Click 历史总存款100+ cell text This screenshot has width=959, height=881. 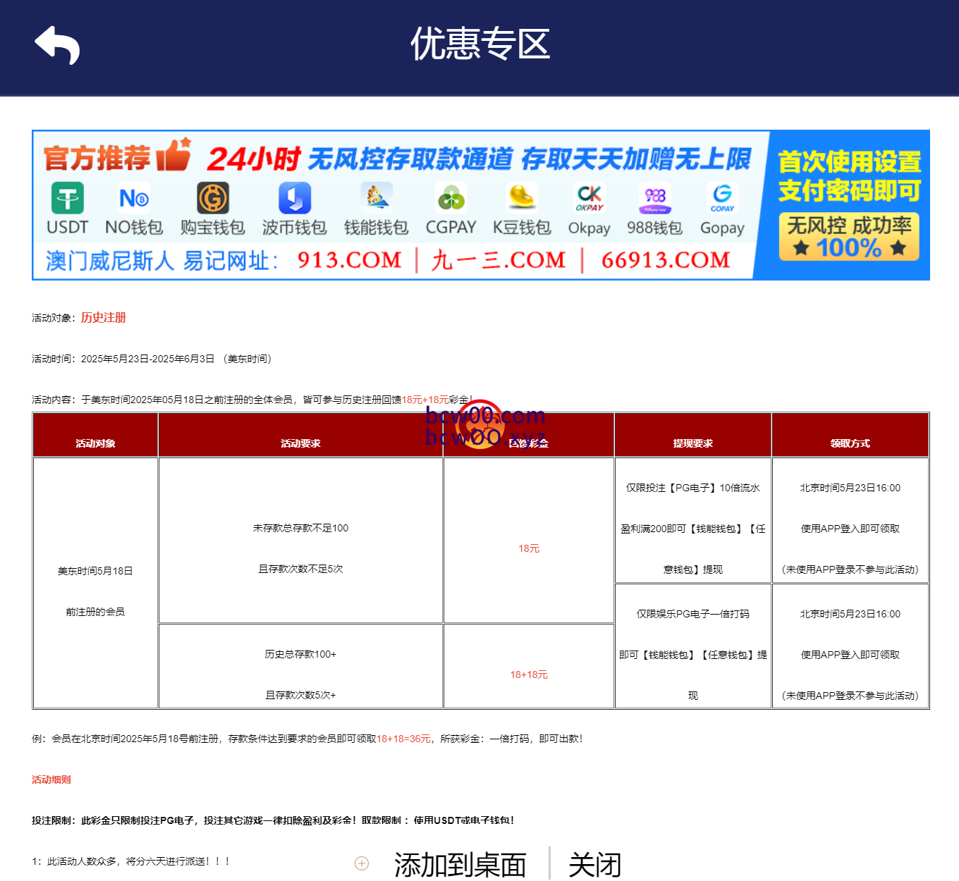point(300,654)
